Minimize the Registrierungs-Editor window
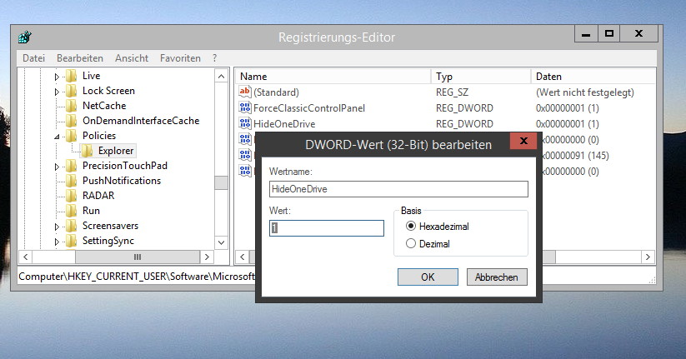This screenshot has height=359, width=686. point(586,33)
